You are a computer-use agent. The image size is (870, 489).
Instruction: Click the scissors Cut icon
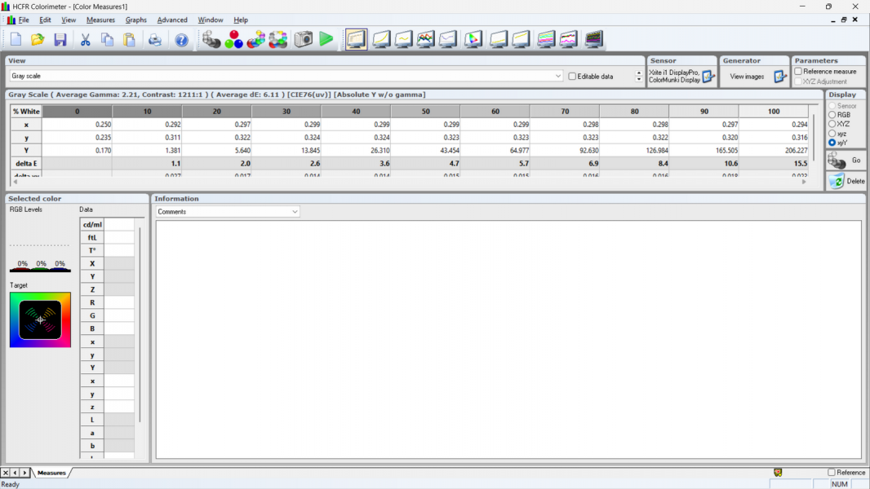85,40
